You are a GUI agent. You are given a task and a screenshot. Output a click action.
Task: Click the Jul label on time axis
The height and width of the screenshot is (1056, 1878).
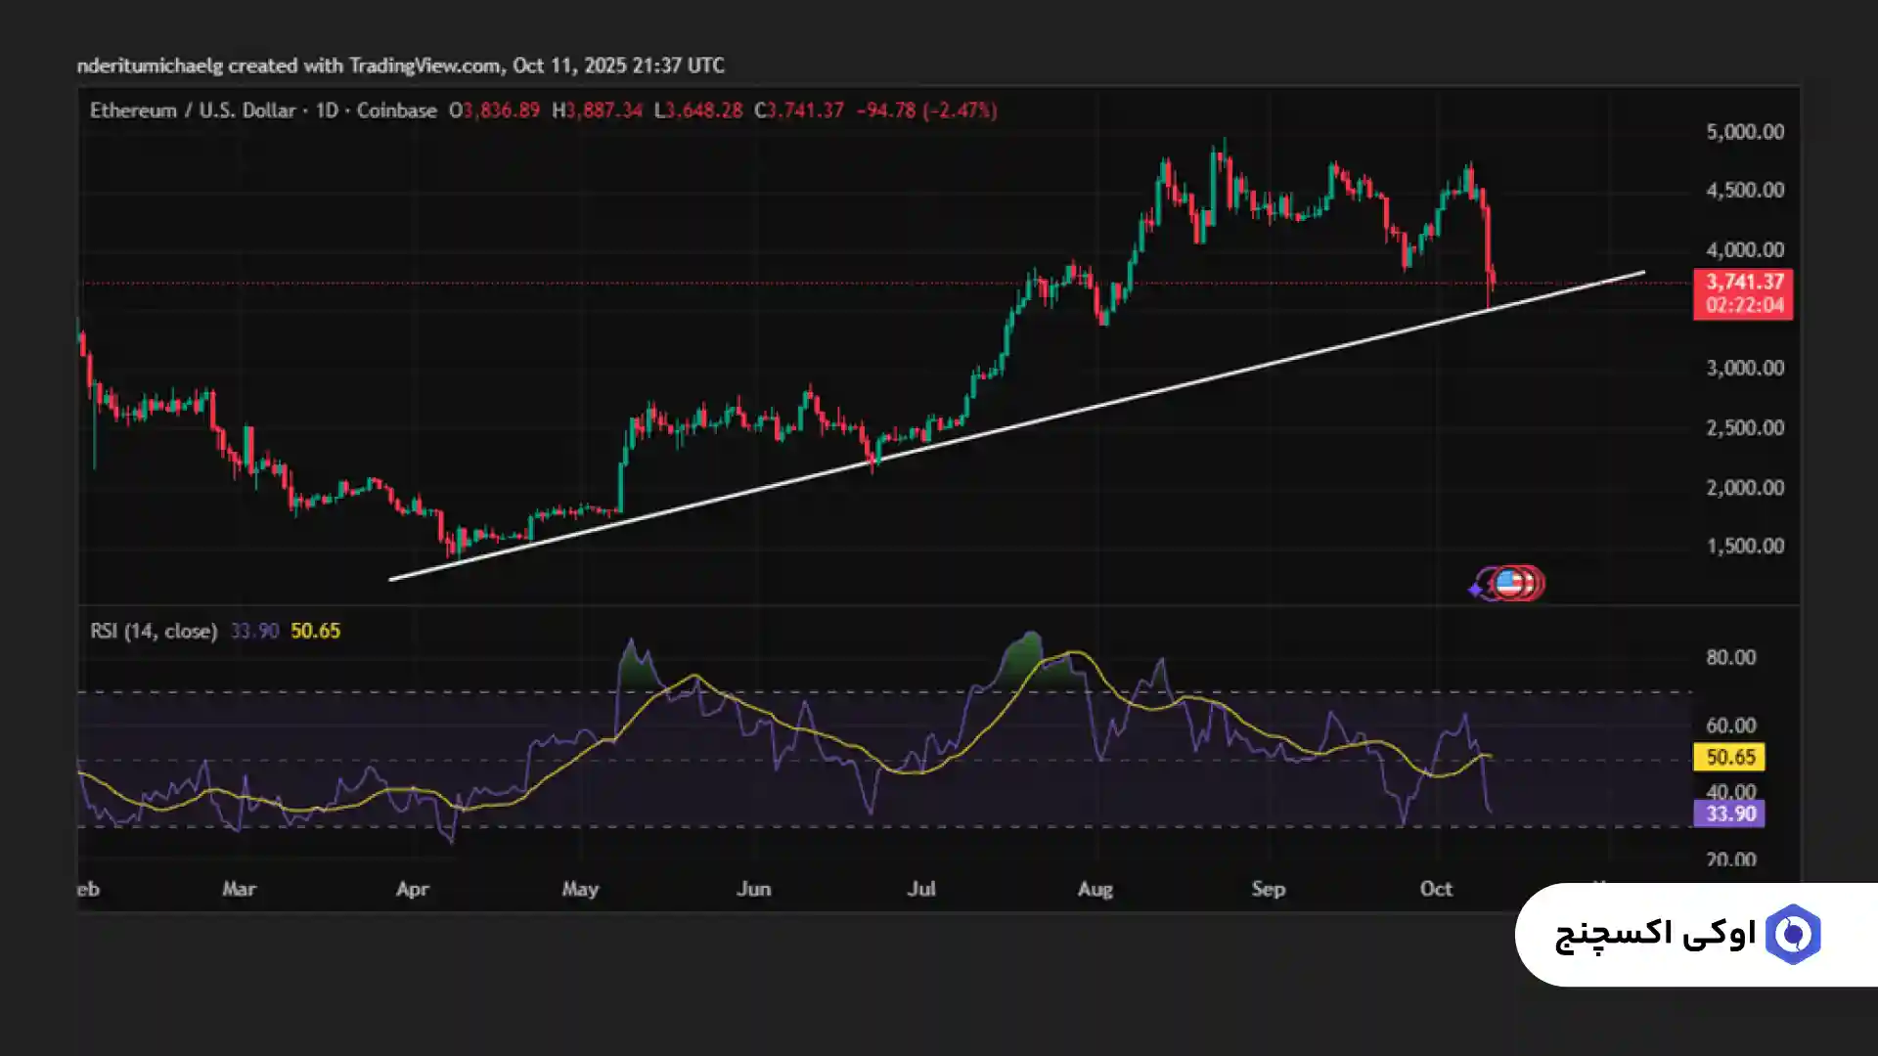pyautogui.click(x=921, y=889)
